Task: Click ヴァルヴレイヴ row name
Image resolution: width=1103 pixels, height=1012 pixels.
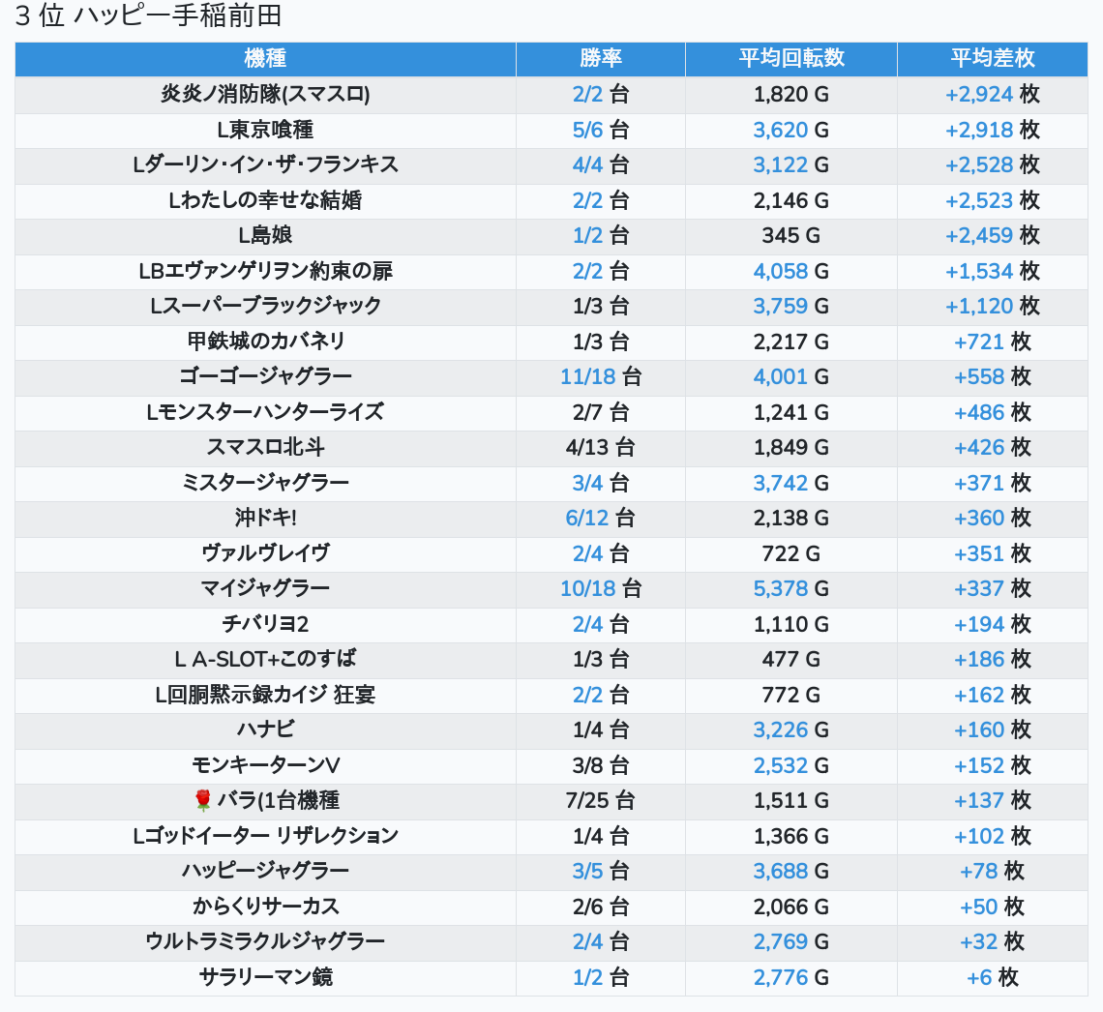Action: pyautogui.click(x=265, y=553)
